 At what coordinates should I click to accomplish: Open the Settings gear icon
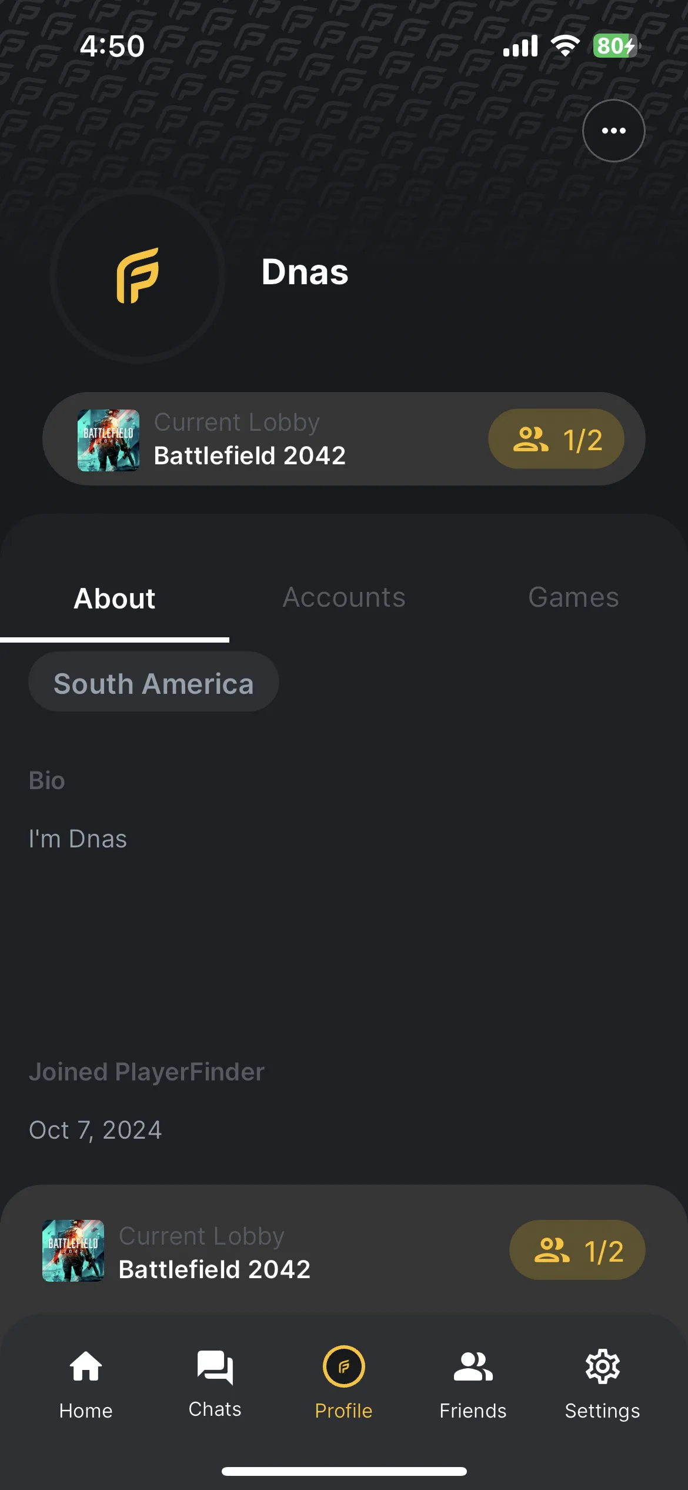pyautogui.click(x=603, y=1366)
